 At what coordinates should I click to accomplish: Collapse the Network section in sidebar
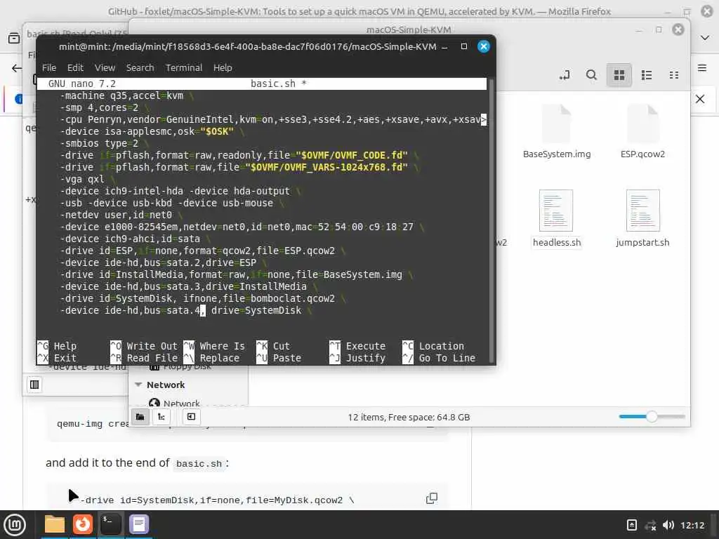138,385
